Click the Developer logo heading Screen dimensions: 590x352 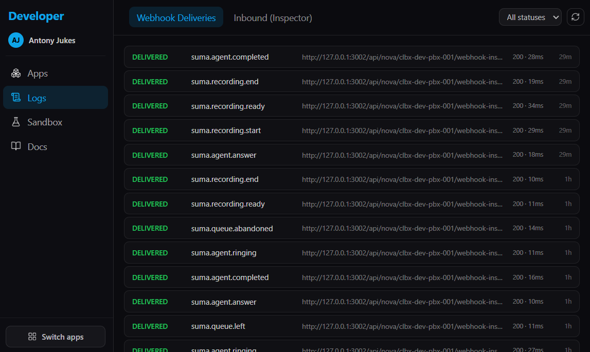(x=36, y=16)
